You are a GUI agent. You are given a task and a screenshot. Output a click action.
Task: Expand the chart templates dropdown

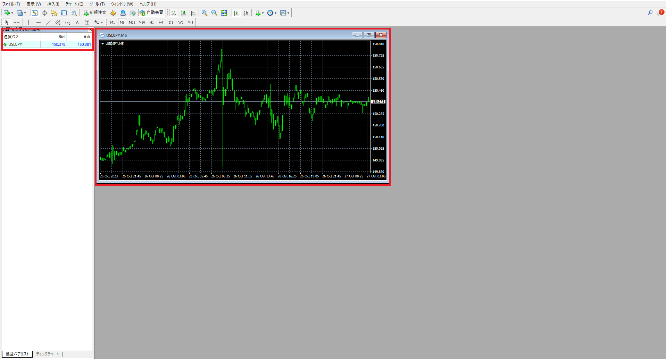pyautogui.click(x=288, y=13)
